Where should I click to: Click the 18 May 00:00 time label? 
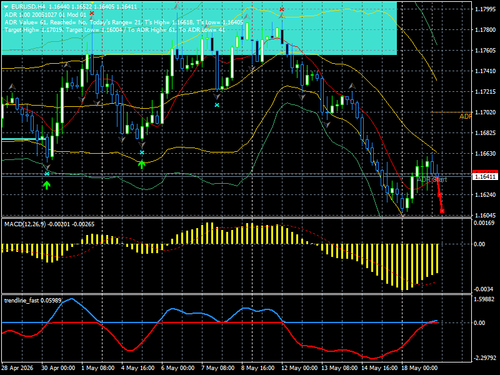(419, 368)
